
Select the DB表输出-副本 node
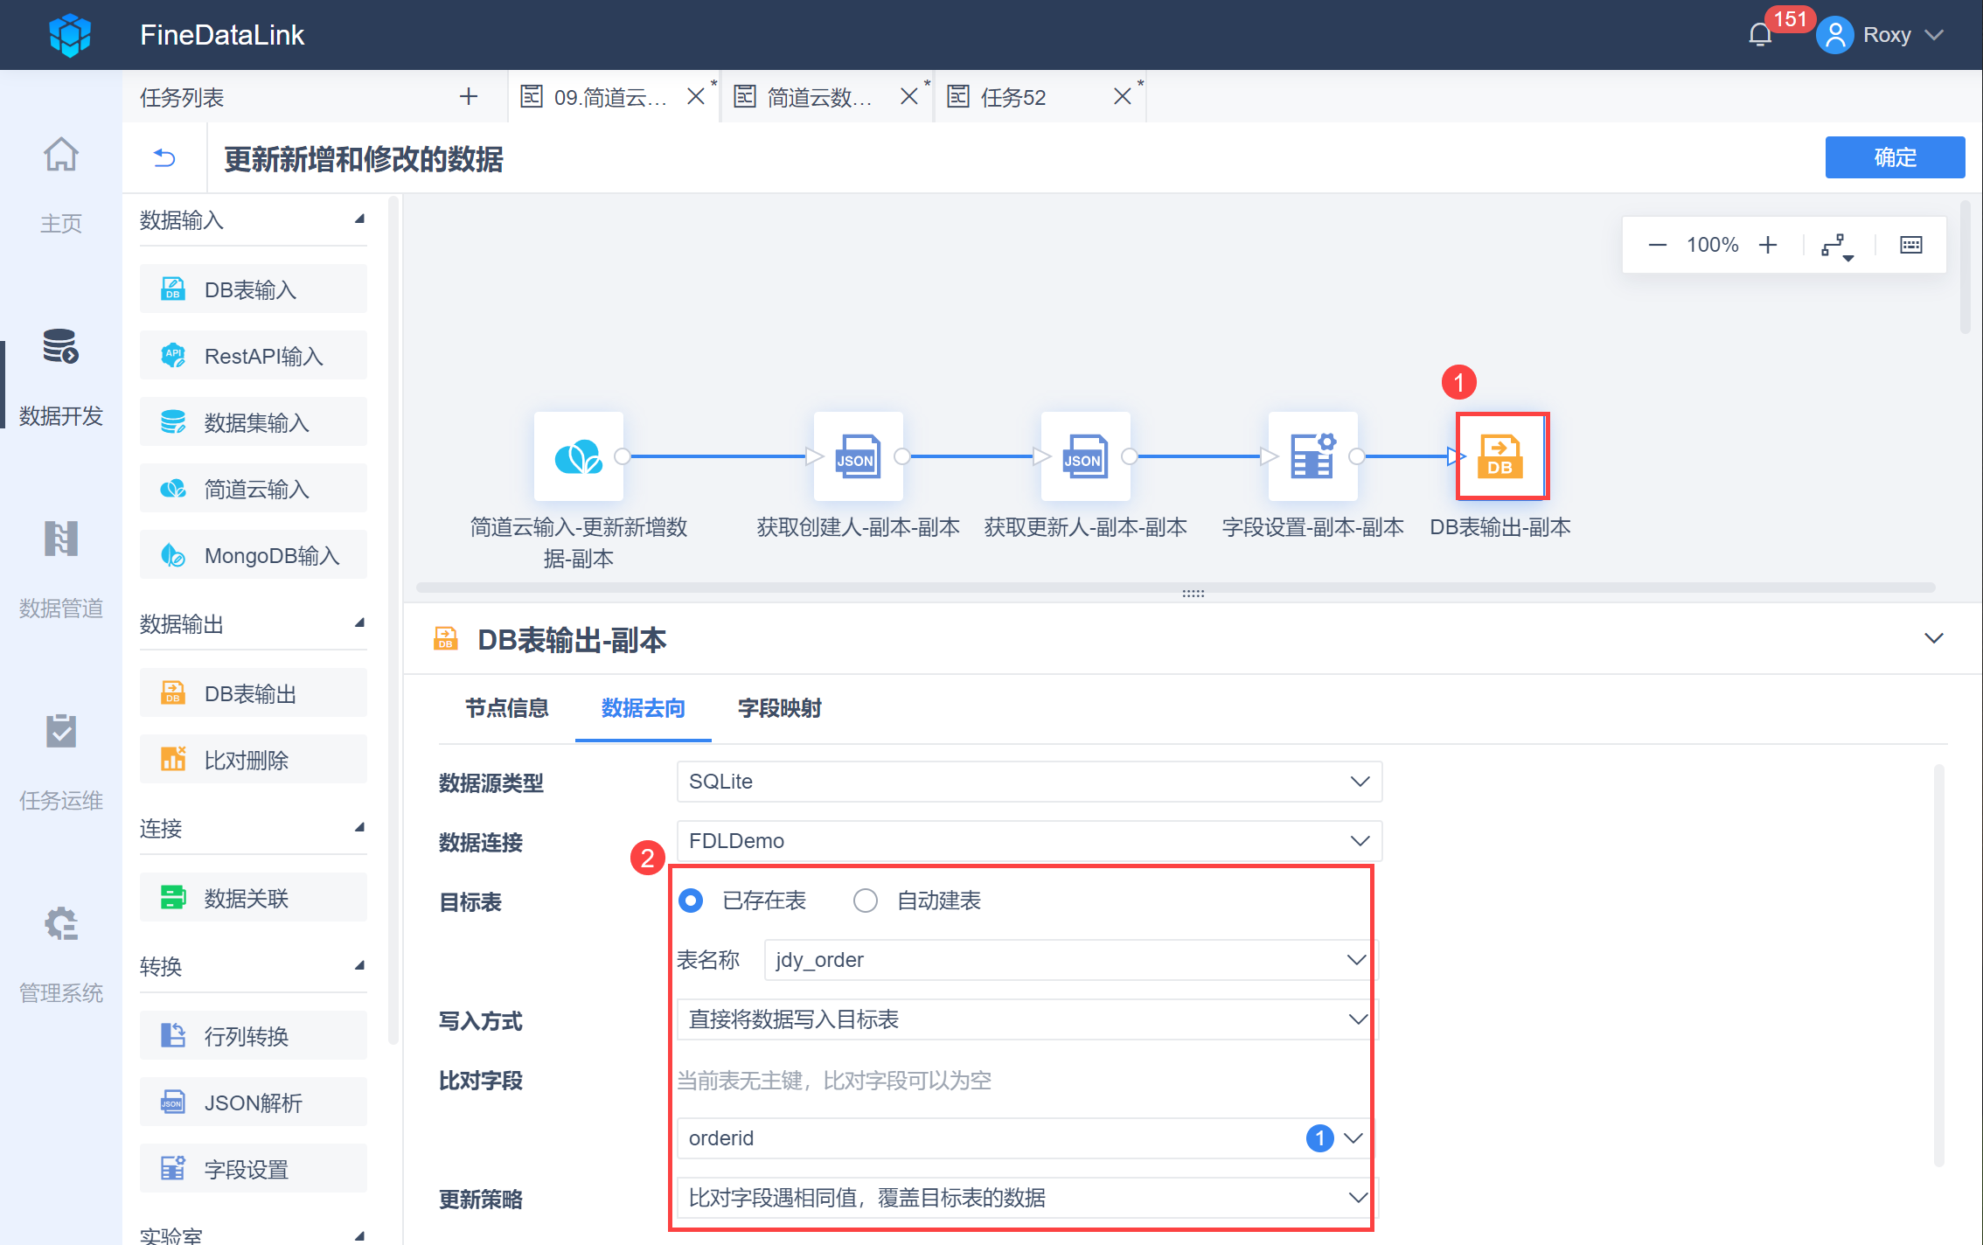1502,456
